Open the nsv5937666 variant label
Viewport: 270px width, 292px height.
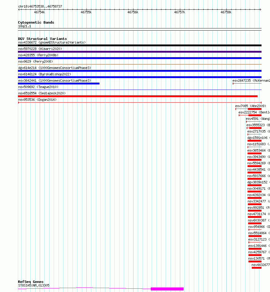[258, 176]
